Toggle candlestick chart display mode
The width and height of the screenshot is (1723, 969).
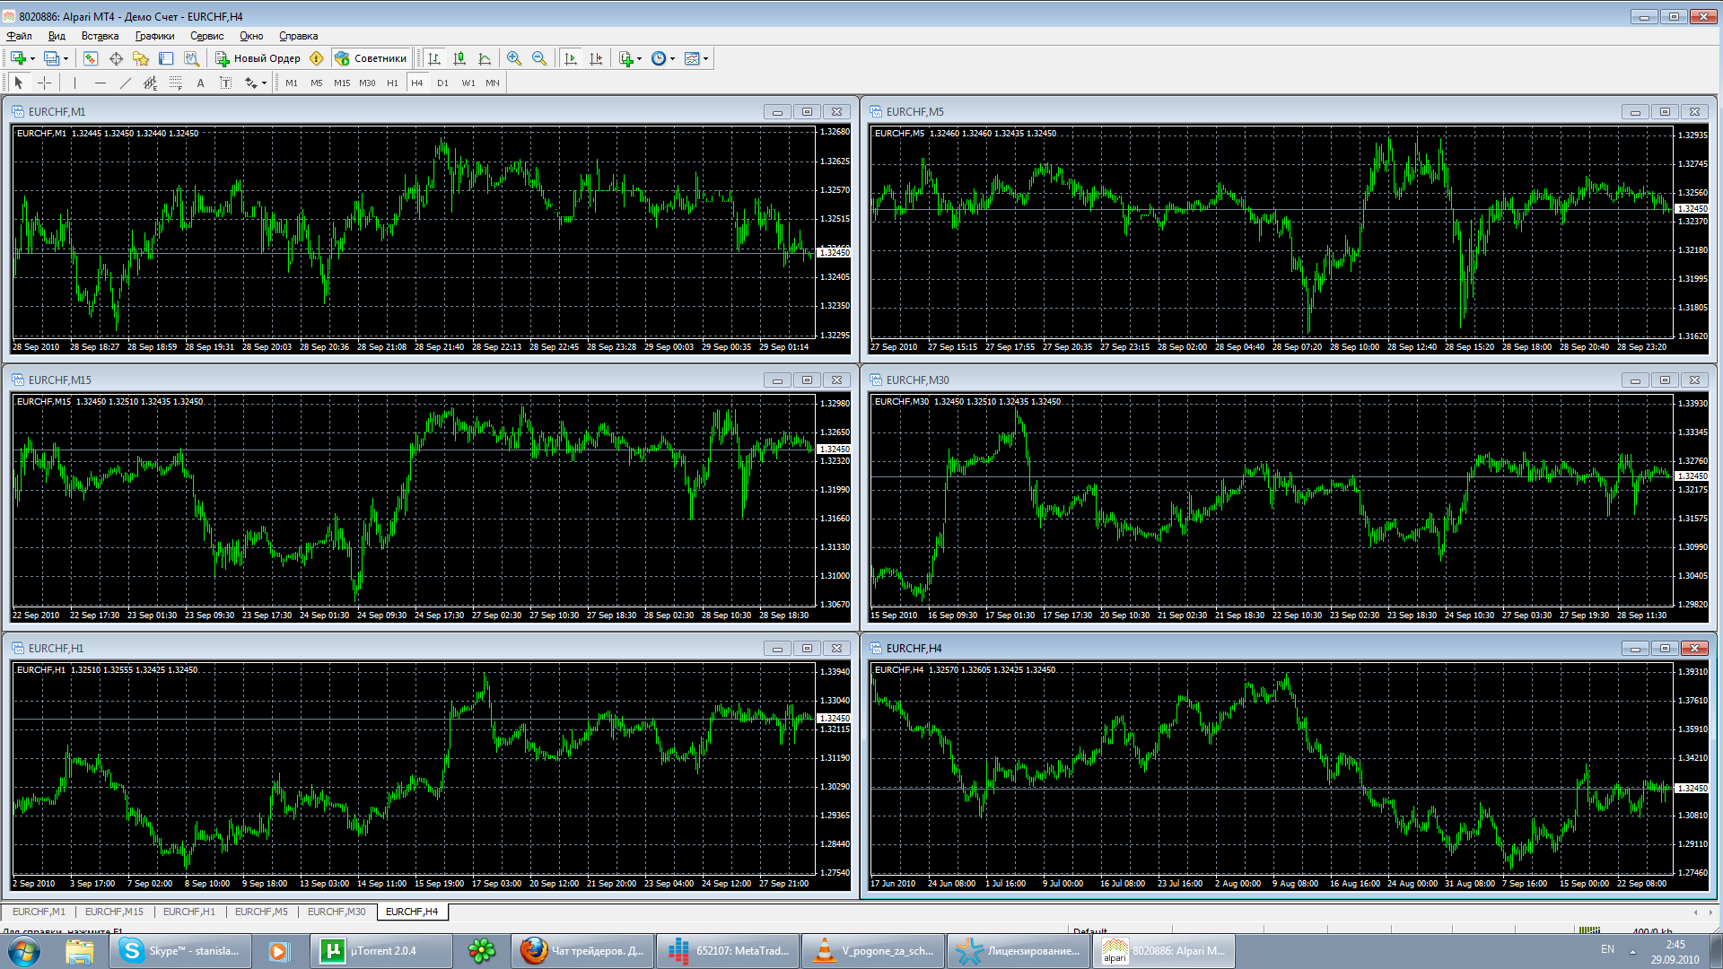pyautogui.click(x=459, y=58)
